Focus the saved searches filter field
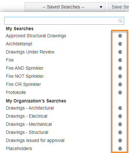The width and height of the screenshot is (129, 153). click(64, 21)
